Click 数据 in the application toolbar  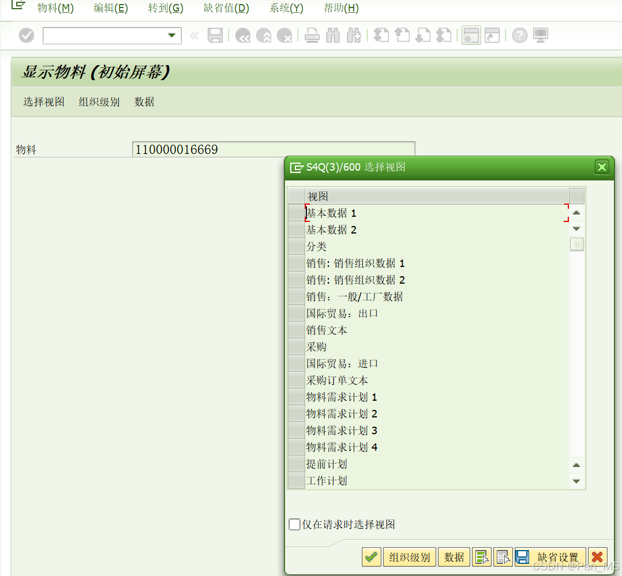(x=144, y=102)
